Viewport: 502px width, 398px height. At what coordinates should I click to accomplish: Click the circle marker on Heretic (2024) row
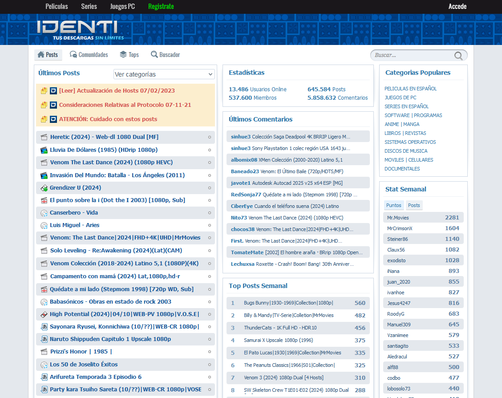pyautogui.click(x=210, y=137)
